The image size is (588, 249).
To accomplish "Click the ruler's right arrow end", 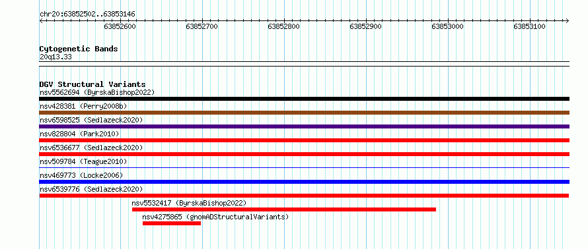I will click(567, 21).
